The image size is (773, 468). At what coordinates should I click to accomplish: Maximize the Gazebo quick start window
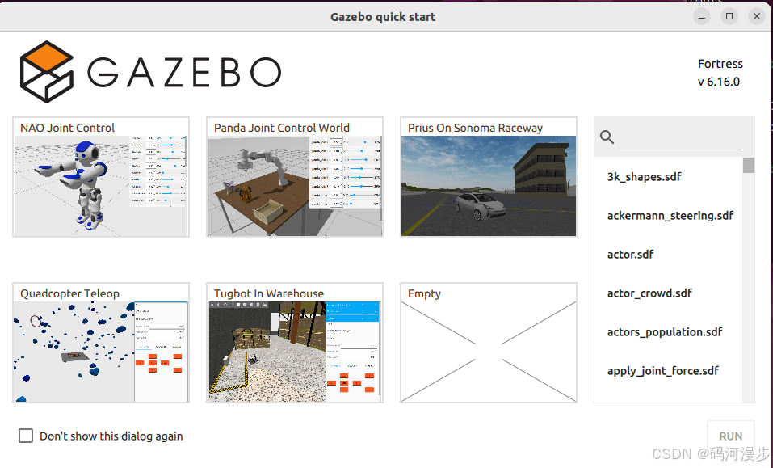coord(729,16)
